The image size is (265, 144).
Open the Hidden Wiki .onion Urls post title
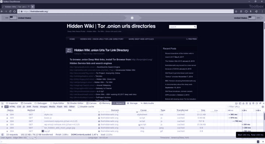102,50
